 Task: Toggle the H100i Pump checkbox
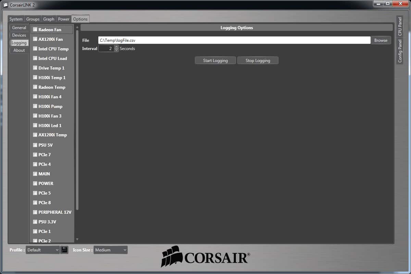click(x=35, y=107)
